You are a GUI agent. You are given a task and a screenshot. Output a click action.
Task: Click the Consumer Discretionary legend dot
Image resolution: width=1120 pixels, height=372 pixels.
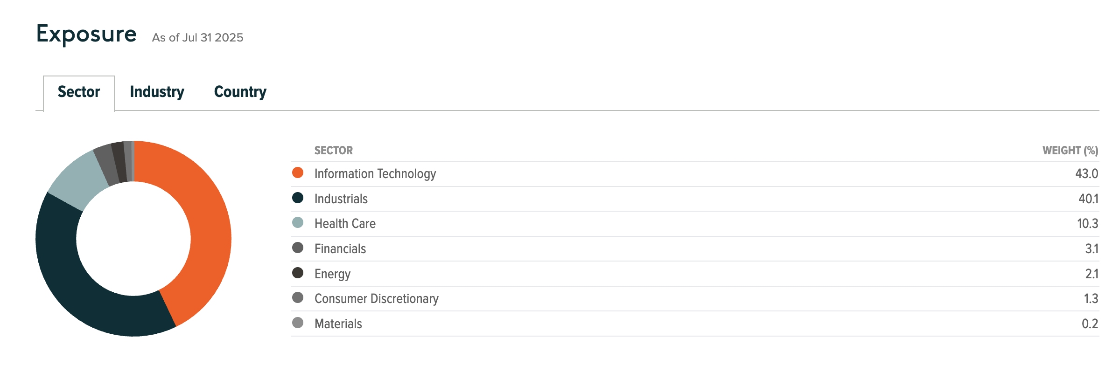coord(298,298)
